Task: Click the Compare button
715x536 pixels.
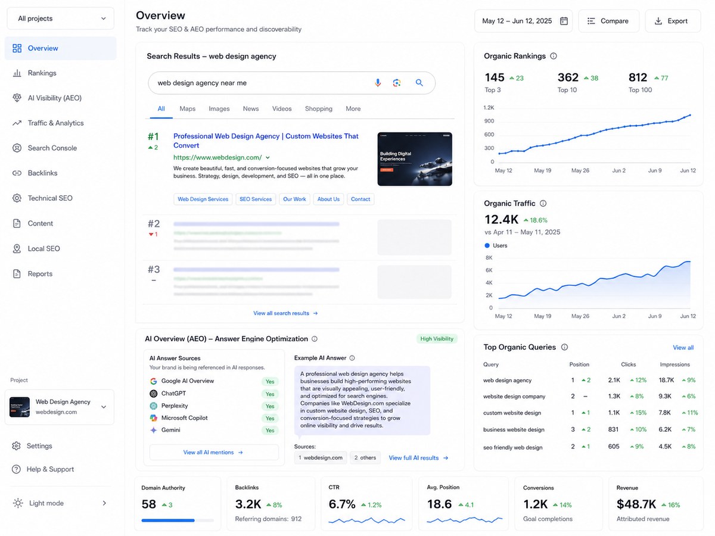Action: coord(609,21)
